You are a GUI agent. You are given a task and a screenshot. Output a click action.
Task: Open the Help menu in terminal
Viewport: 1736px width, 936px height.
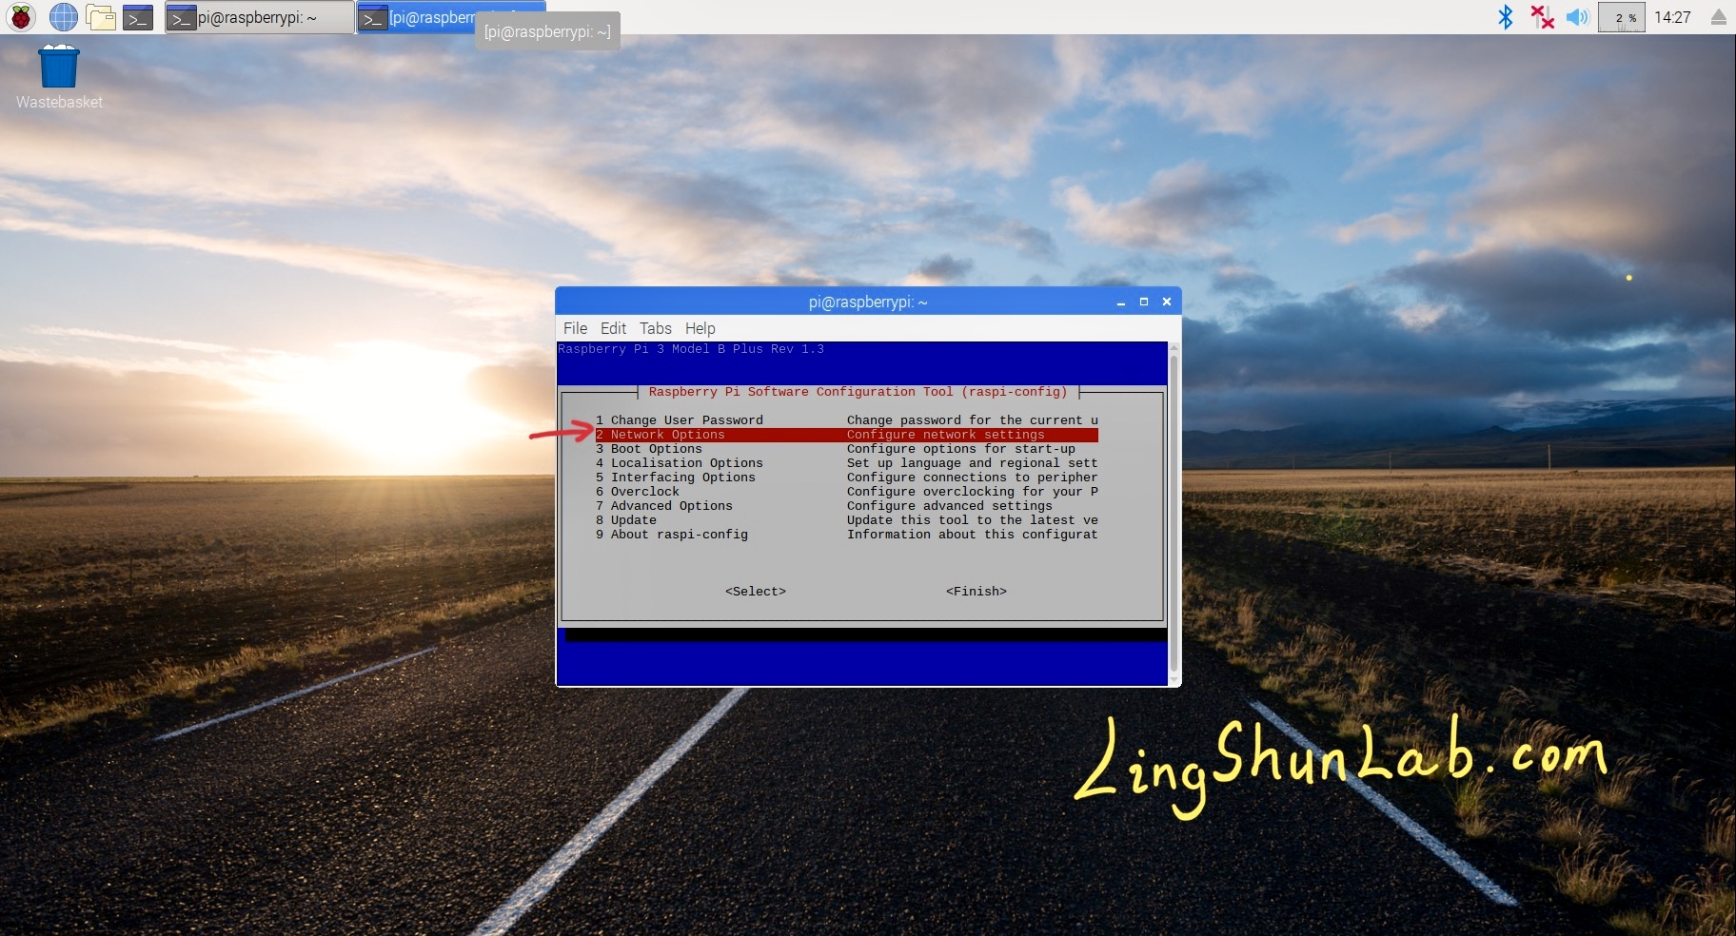point(700,328)
